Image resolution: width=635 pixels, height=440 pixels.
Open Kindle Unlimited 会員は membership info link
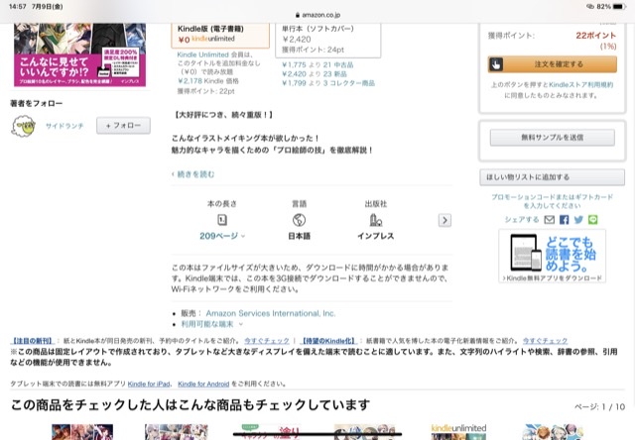215,55
